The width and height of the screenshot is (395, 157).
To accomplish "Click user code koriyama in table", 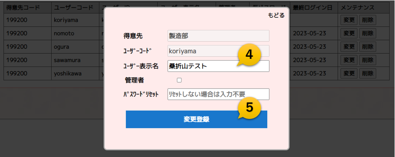I will [66, 20].
